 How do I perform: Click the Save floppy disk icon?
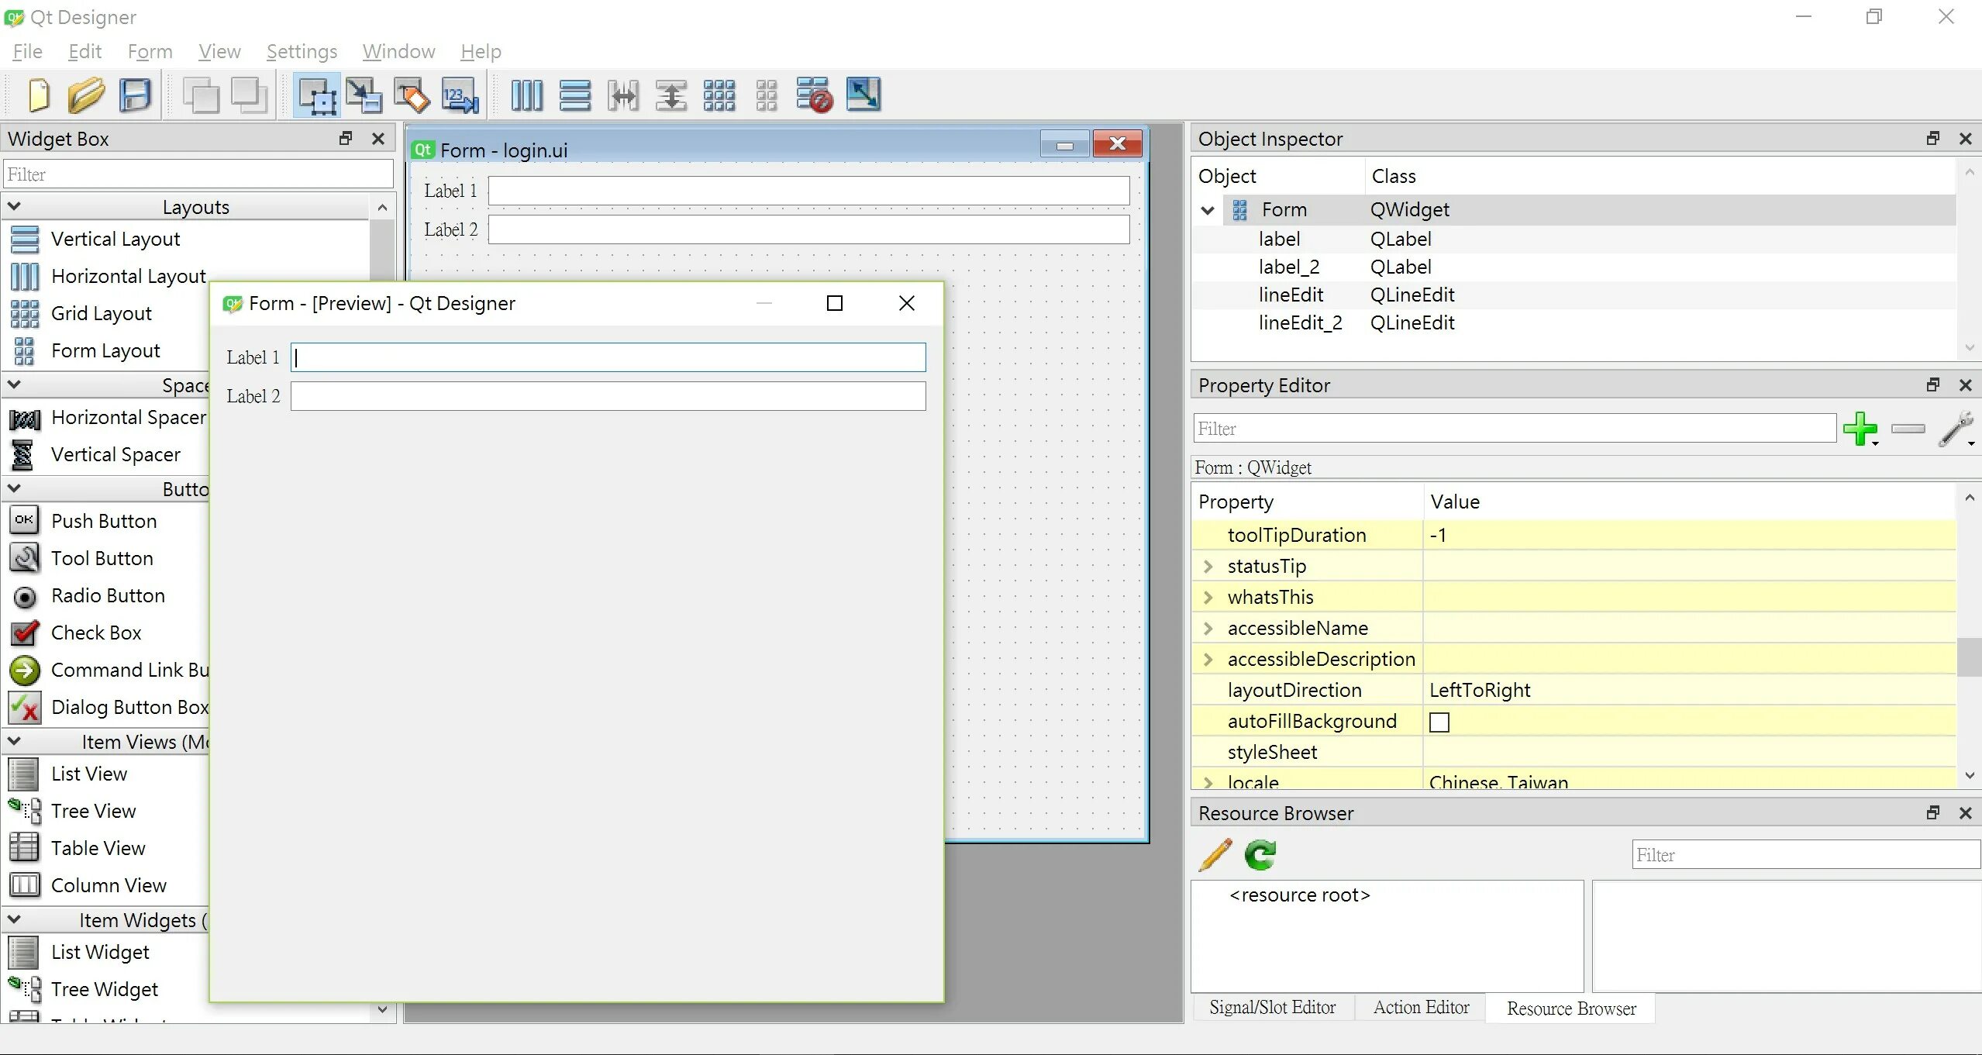[136, 95]
